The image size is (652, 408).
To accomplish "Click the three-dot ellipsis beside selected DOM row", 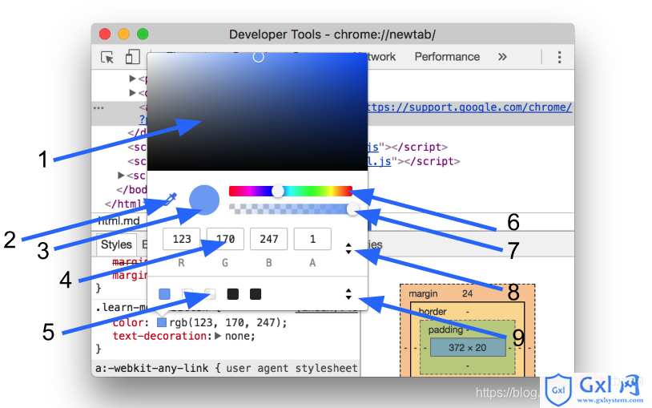I will pos(99,108).
